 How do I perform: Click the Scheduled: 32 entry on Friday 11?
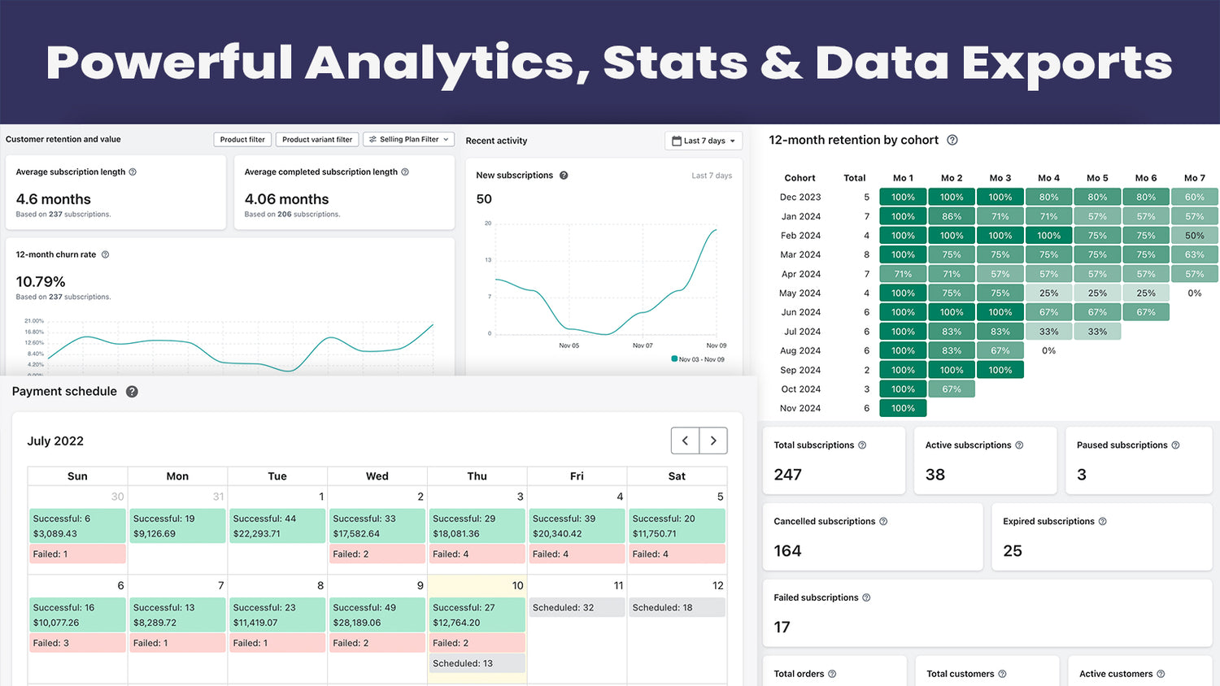(577, 608)
